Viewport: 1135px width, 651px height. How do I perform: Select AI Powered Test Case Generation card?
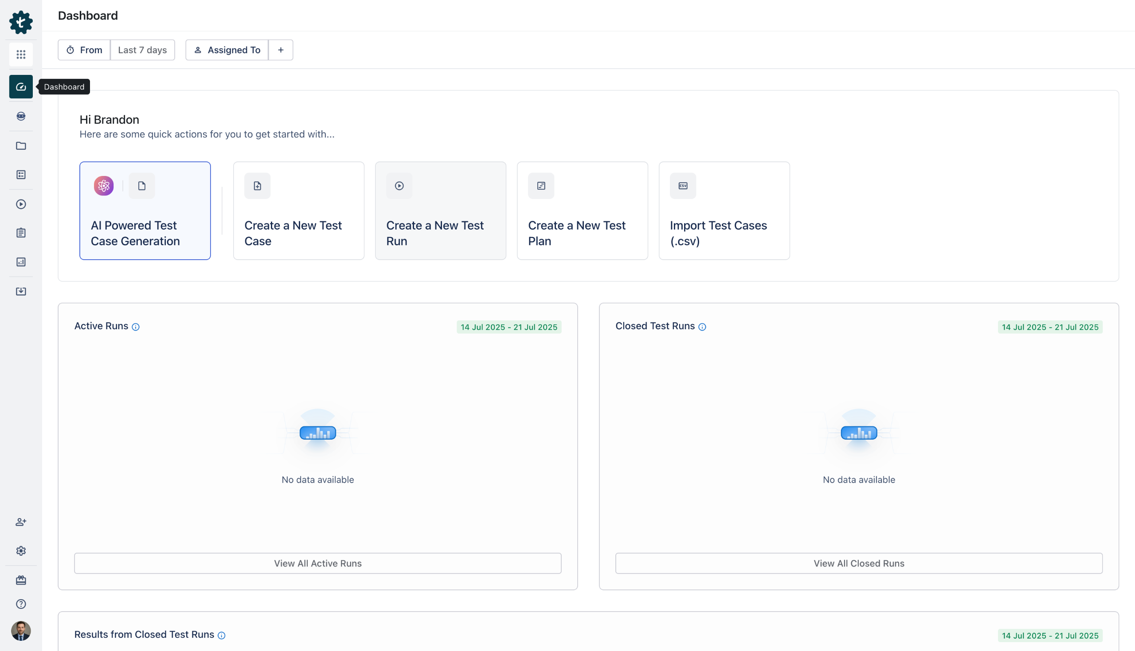click(145, 211)
